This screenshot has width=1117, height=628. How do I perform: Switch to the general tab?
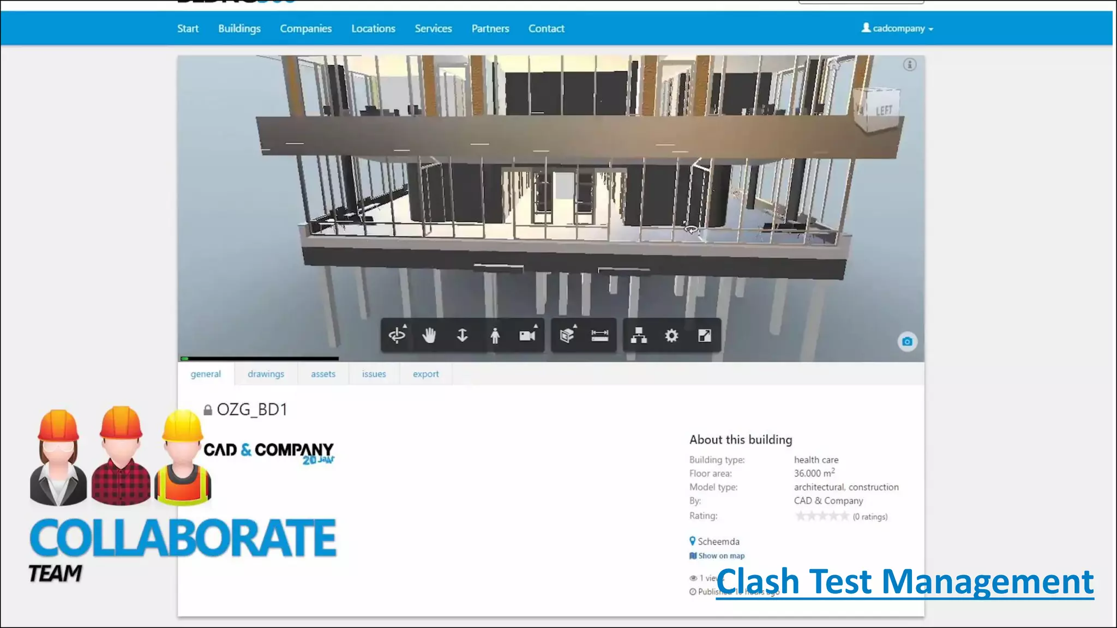[x=206, y=374]
